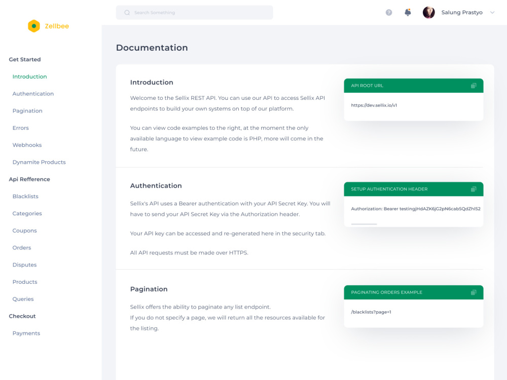Expand the user account dropdown chevron
This screenshot has width=507, height=380.
point(492,13)
